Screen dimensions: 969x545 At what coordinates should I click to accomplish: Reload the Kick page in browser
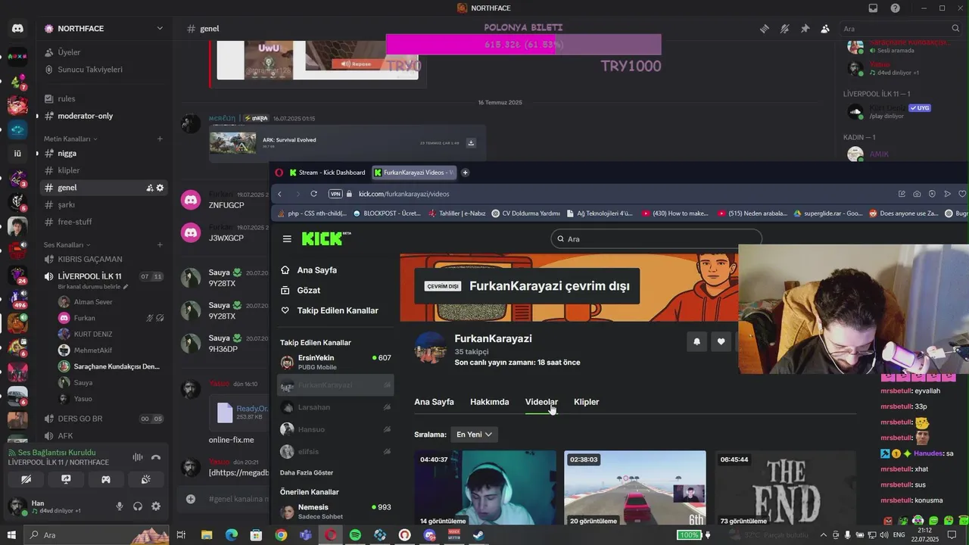click(x=313, y=194)
